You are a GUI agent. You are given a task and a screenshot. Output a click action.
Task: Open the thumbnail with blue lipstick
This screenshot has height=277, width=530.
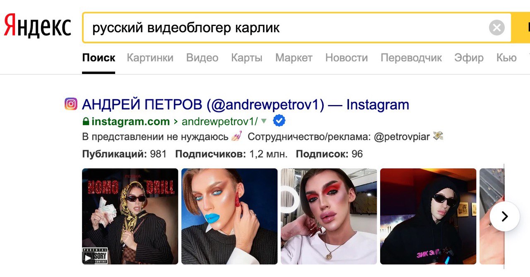click(229, 216)
